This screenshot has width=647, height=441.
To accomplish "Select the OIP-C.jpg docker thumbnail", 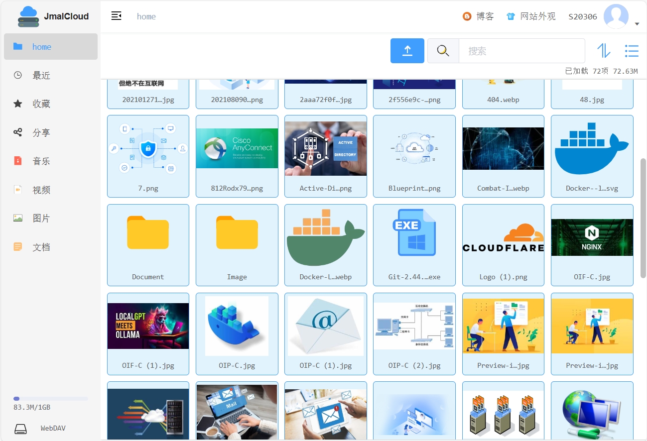I will click(237, 326).
